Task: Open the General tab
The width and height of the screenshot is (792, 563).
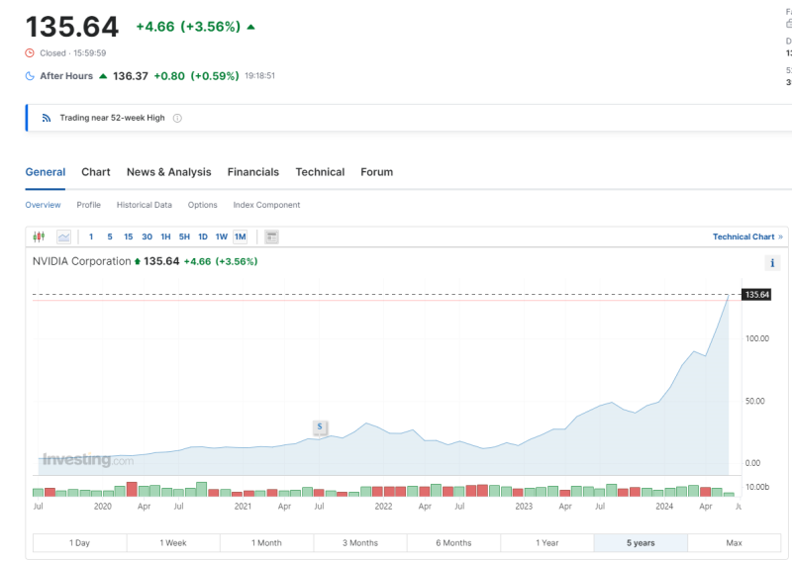Action: [46, 172]
